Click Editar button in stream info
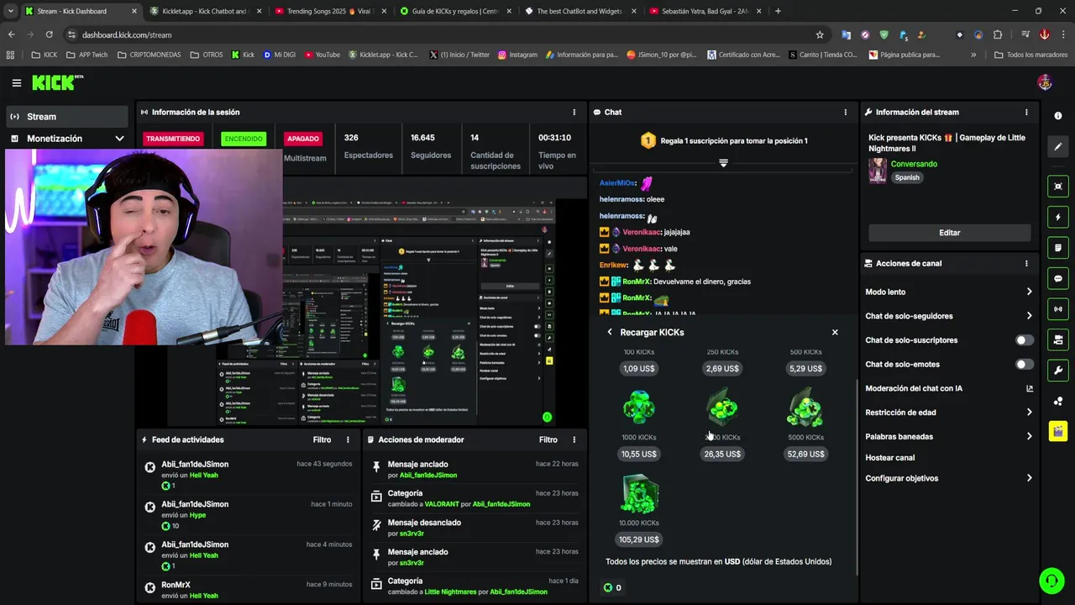This screenshot has width=1075, height=605. pos(949,233)
